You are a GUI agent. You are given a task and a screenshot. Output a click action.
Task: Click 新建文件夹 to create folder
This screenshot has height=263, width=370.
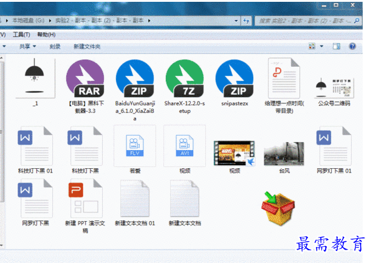coord(87,47)
